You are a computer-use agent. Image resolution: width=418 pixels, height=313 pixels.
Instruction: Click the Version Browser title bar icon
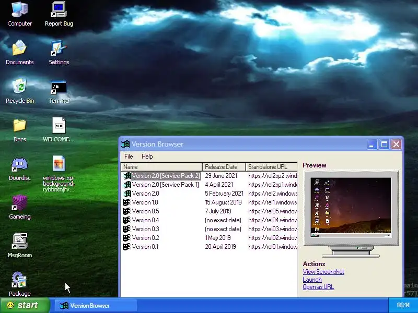pos(125,145)
